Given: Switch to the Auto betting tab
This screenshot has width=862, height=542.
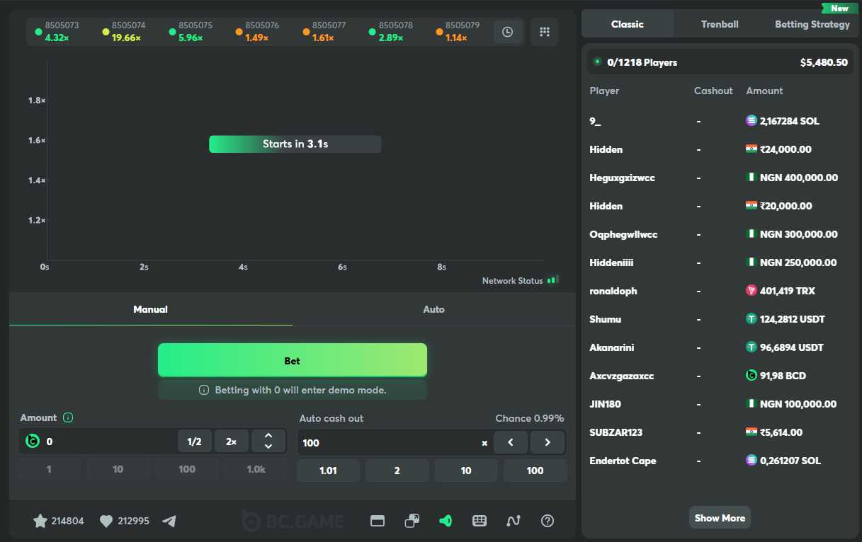Looking at the screenshot, I should pos(434,309).
